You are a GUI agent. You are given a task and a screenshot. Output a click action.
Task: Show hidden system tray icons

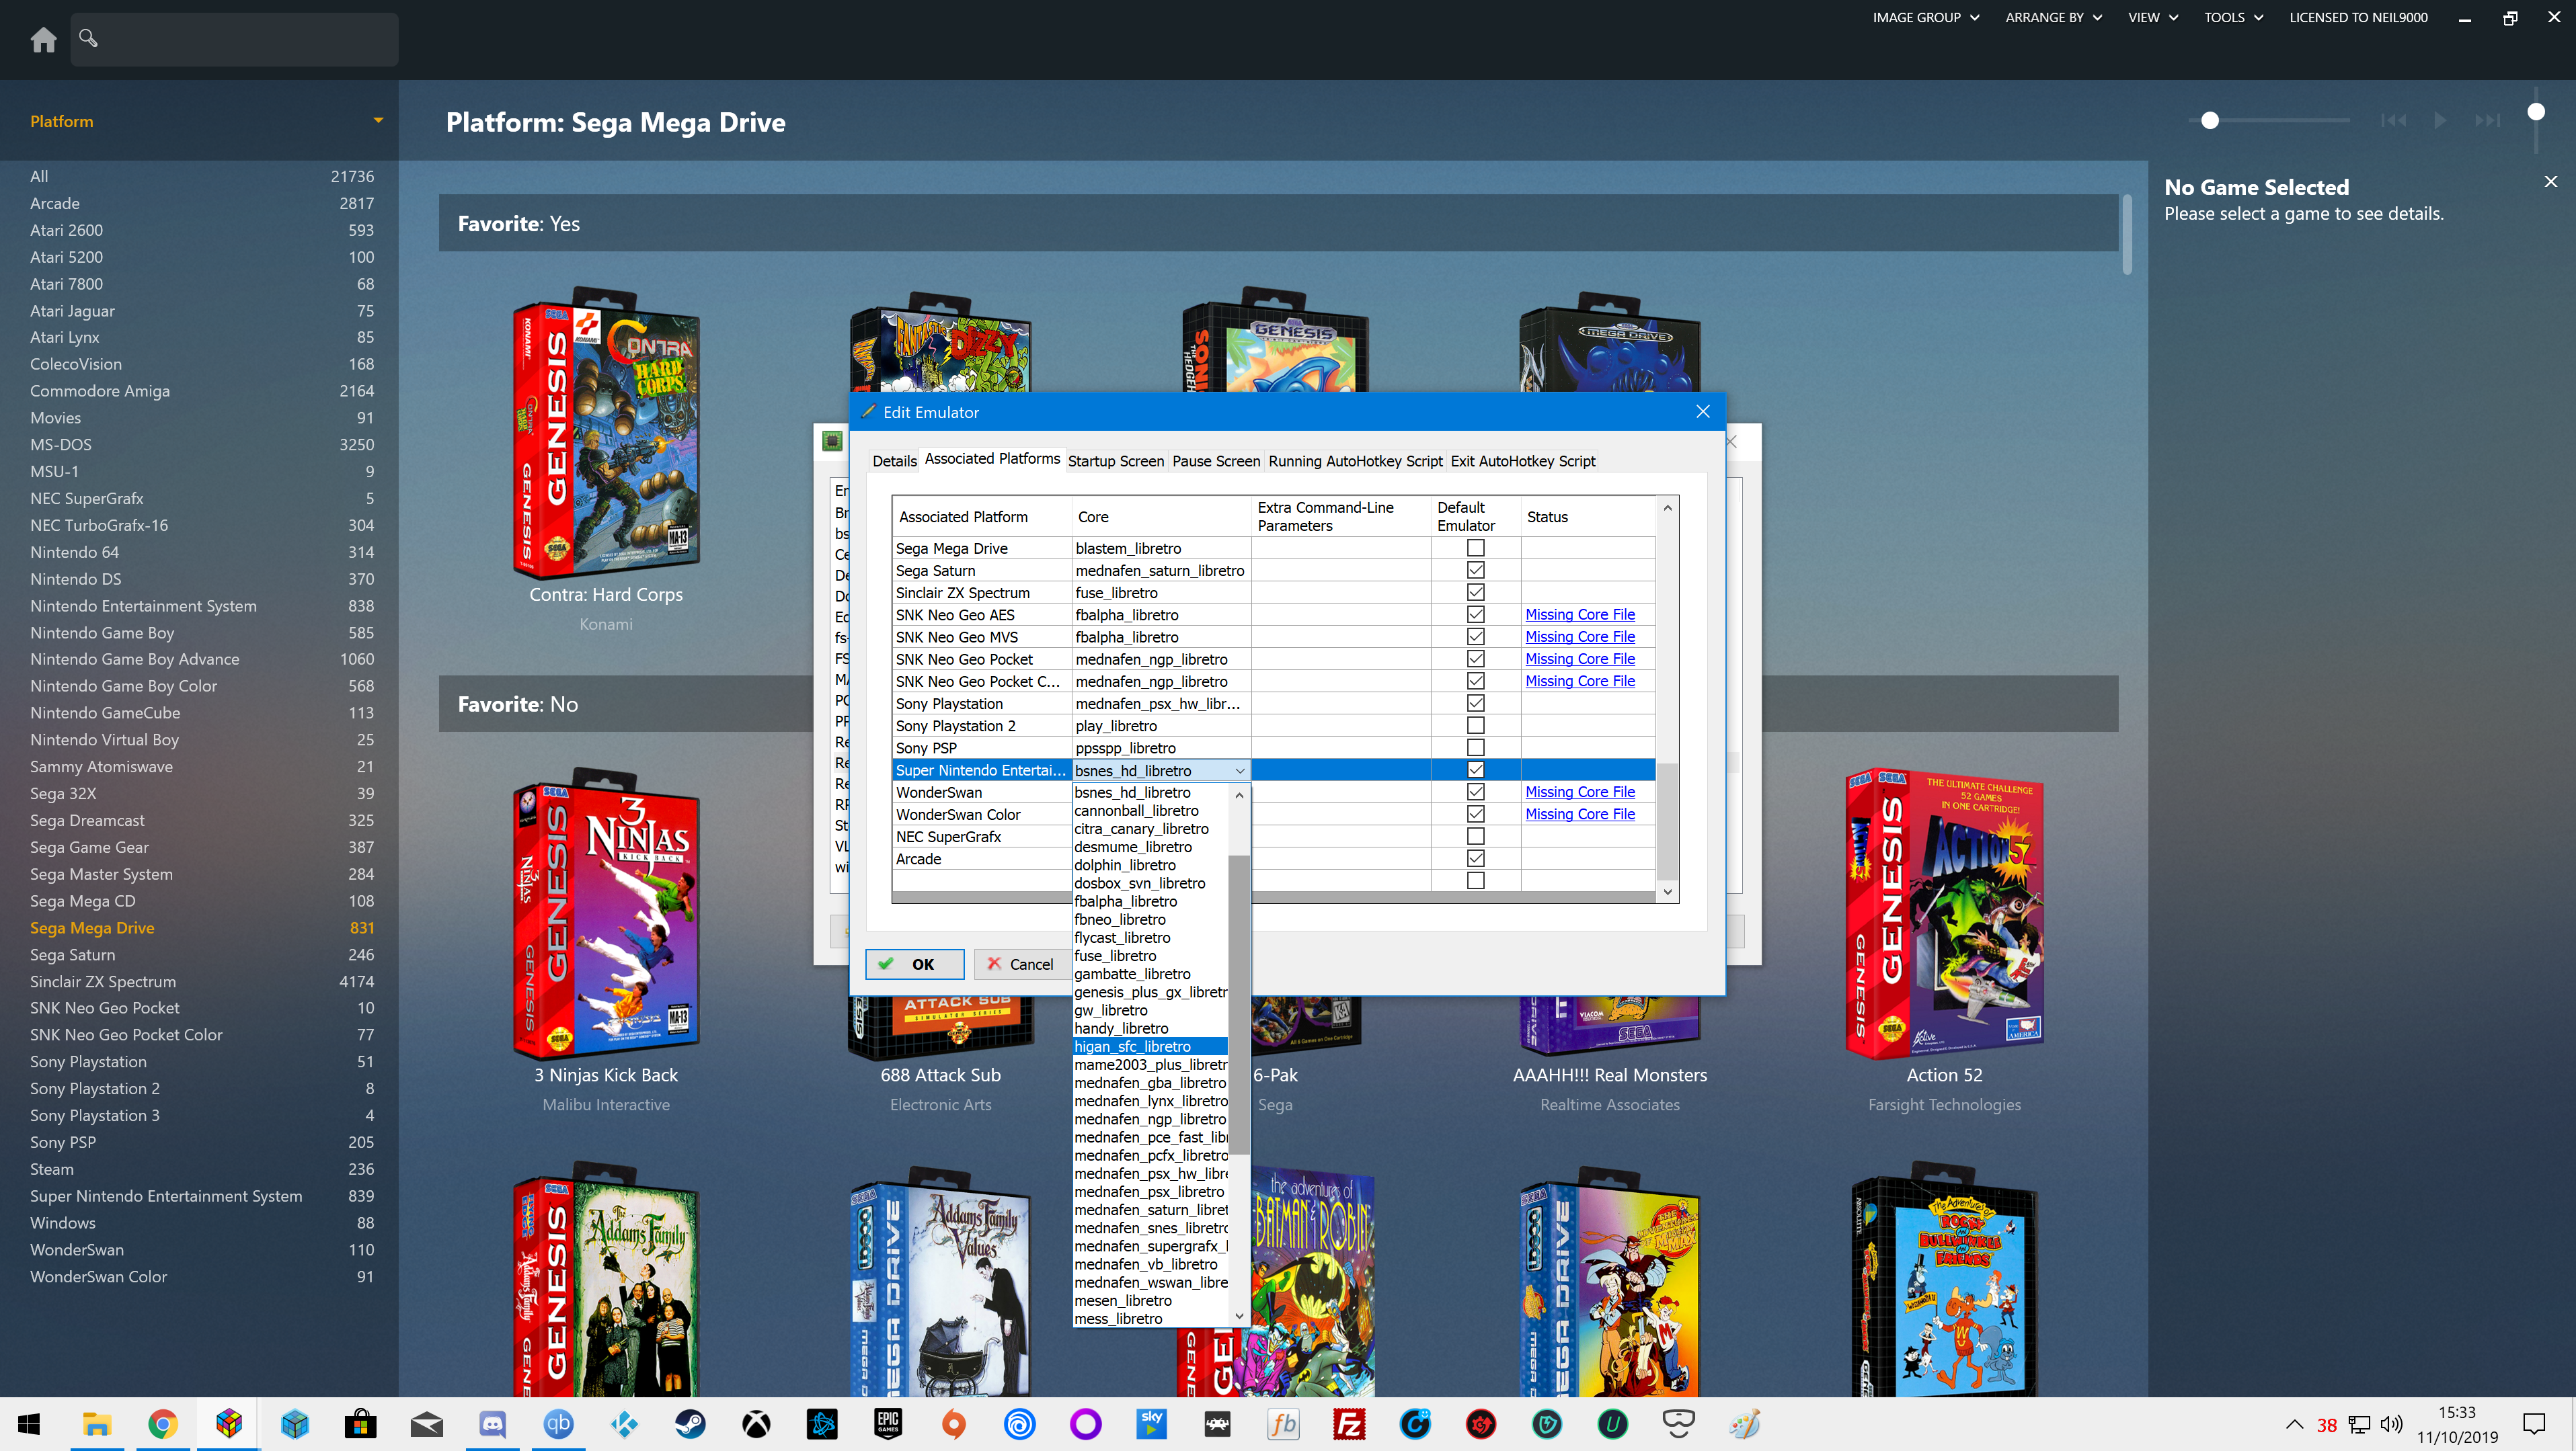(2295, 1424)
